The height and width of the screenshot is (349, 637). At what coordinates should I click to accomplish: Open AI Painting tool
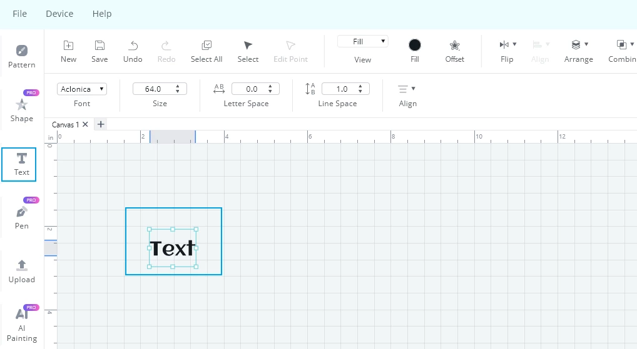(x=21, y=324)
